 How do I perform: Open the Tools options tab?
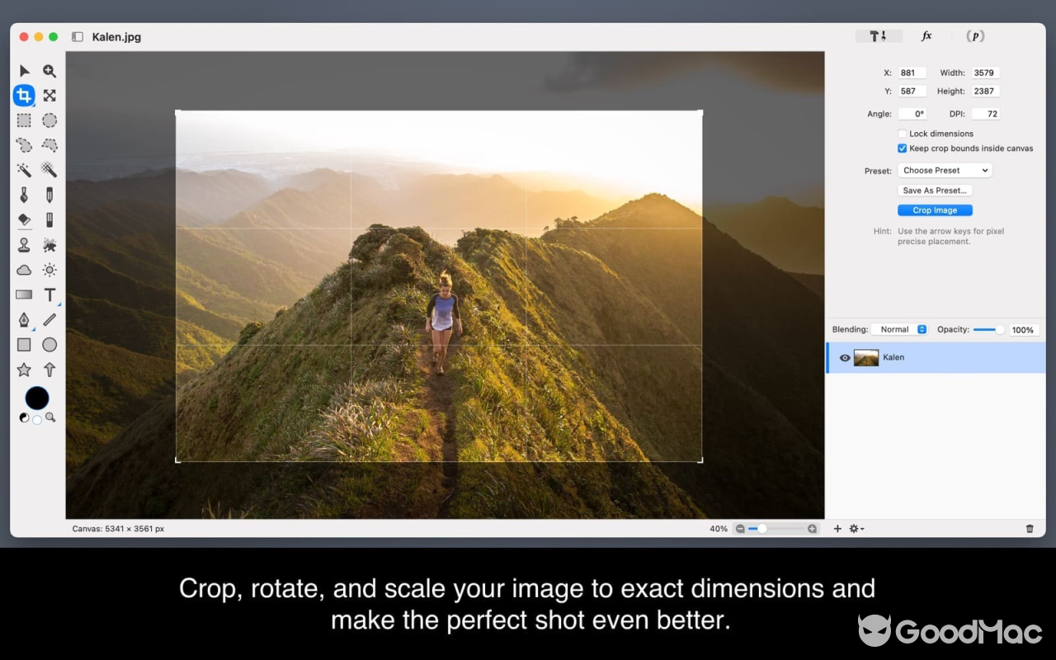pos(878,35)
